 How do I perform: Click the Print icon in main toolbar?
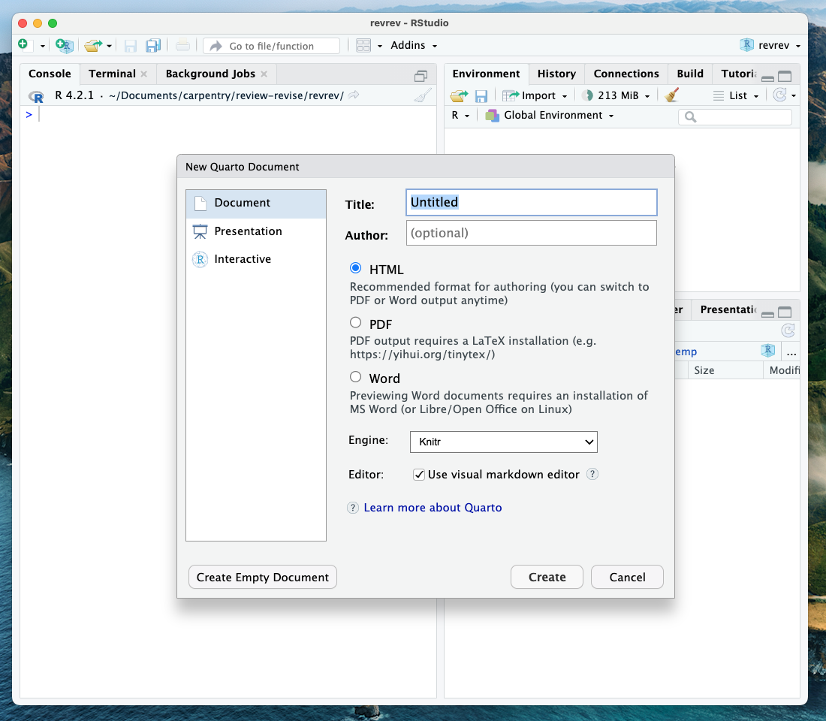(x=182, y=45)
